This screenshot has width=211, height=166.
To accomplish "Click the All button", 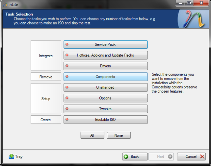I will (92, 135).
